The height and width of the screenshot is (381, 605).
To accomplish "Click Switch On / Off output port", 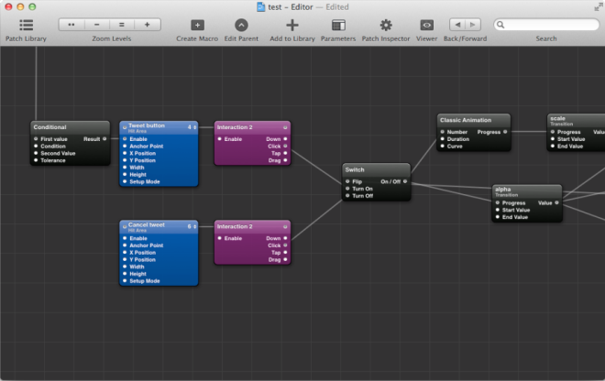I will tap(405, 181).
